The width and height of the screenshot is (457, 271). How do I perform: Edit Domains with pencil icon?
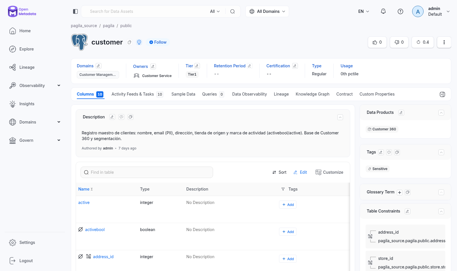coord(99,66)
